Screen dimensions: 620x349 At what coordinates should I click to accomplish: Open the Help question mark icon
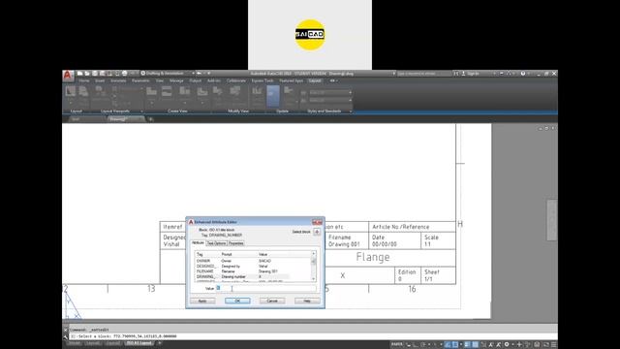click(523, 74)
